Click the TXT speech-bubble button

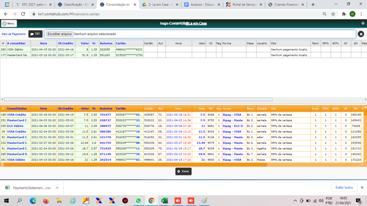click(35, 34)
